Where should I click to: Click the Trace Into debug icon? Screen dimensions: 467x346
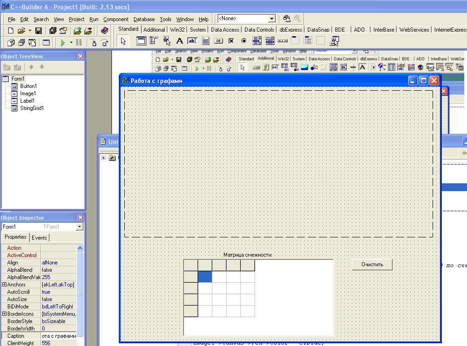coord(94,43)
